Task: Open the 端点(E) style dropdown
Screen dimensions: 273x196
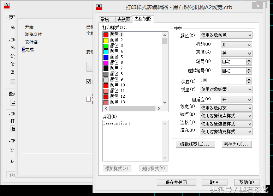Action: pos(226,116)
